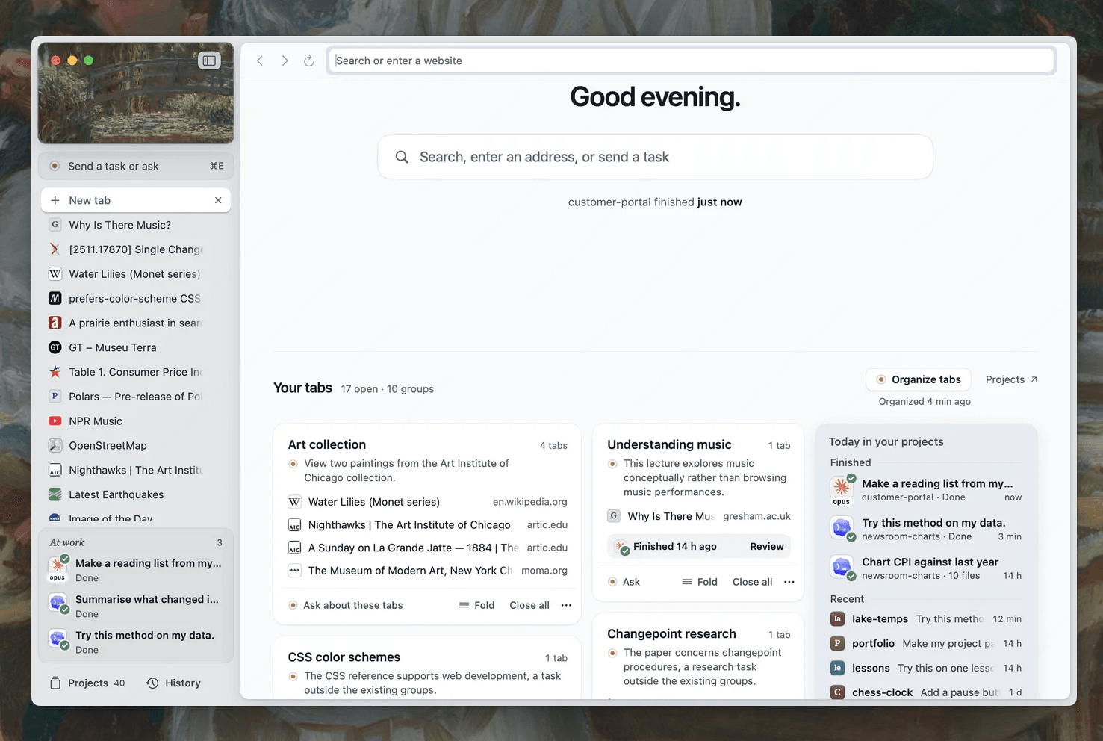The image size is (1103, 741).
Task: Click the main Search, address, or task field
Action: pos(655,157)
